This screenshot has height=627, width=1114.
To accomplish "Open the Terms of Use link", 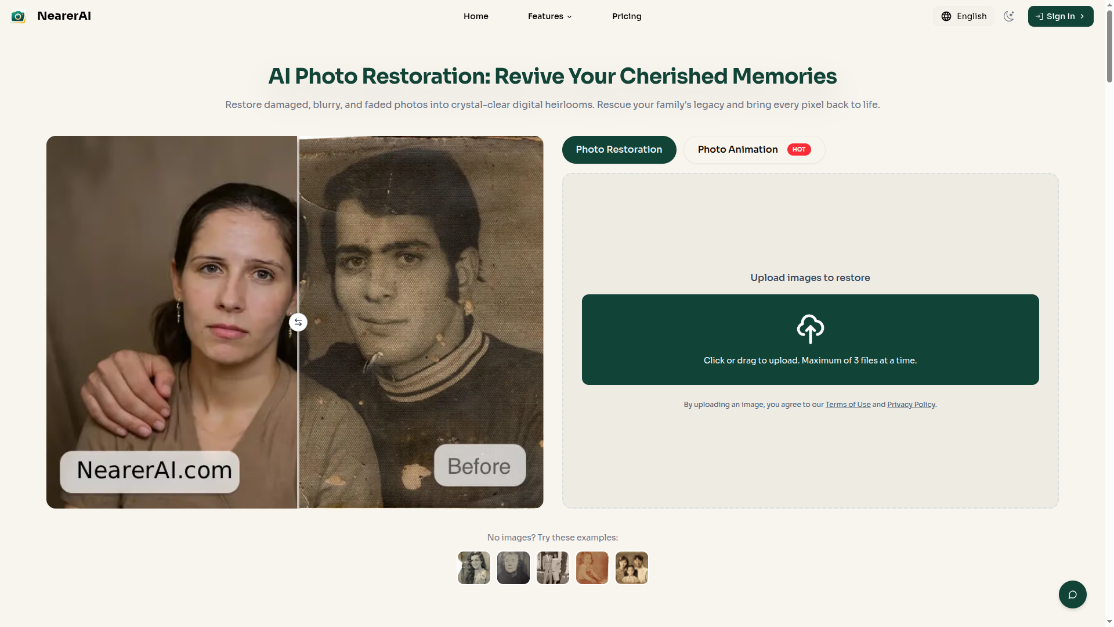I will point(848,405).
